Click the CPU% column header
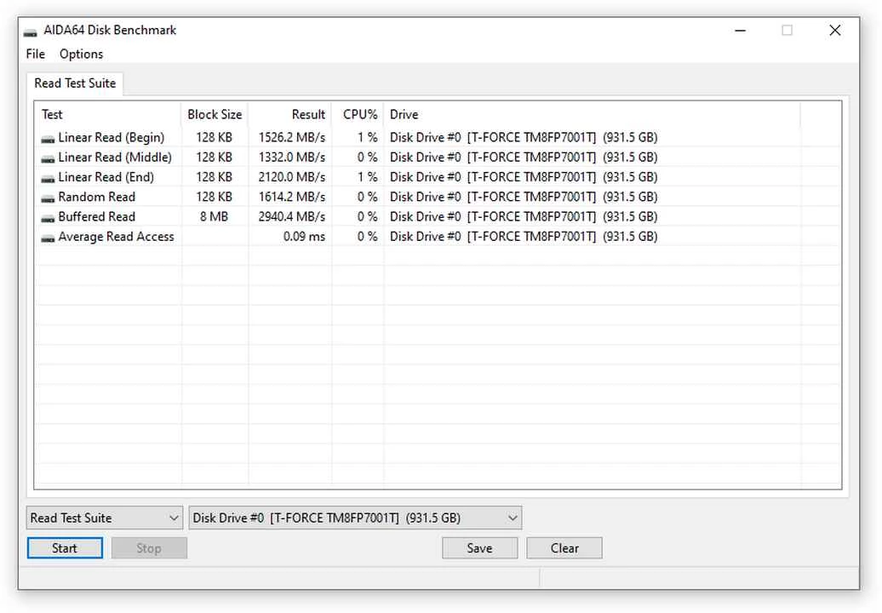882x613 pixels. tap(358, 115)
